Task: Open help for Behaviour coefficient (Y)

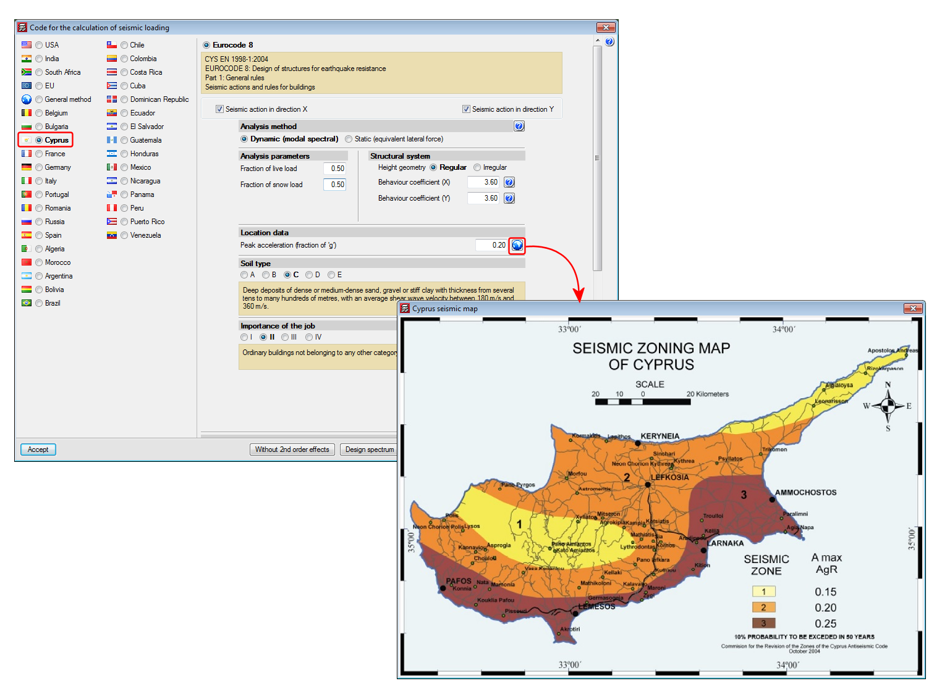Action: (509, 198)
